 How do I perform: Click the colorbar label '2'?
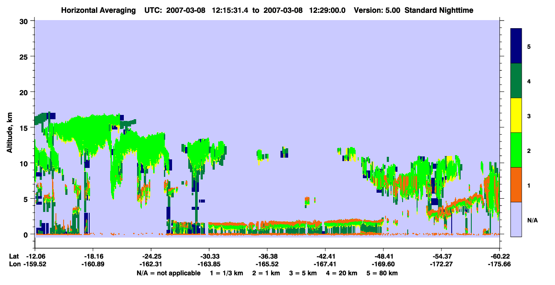coord(529,150)
